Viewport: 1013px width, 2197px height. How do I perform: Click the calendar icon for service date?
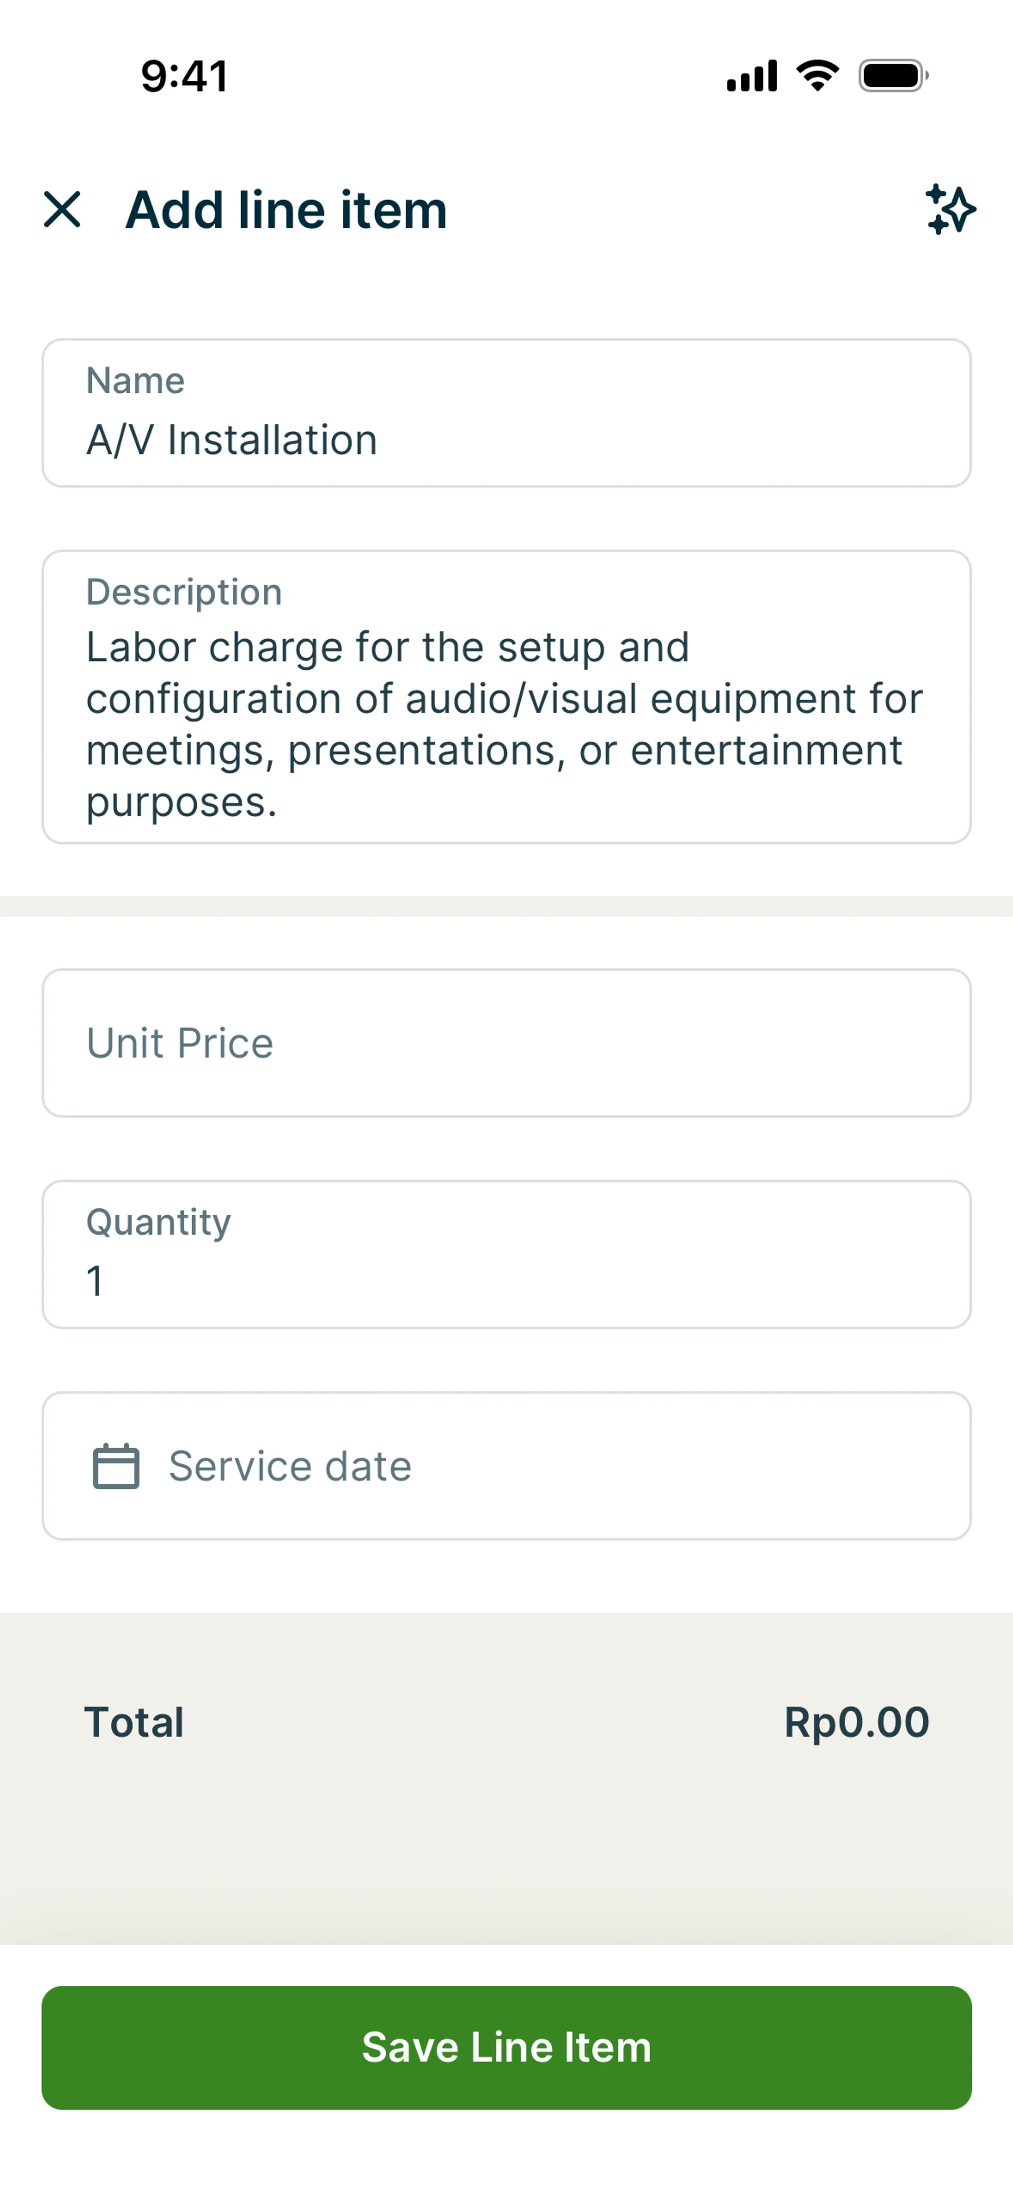116,1466
